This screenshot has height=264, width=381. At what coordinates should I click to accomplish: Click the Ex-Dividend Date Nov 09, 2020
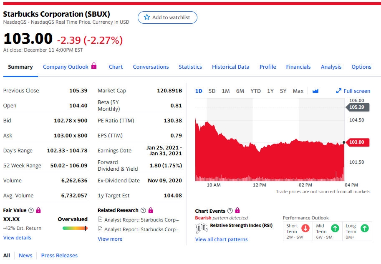[165, 180]
